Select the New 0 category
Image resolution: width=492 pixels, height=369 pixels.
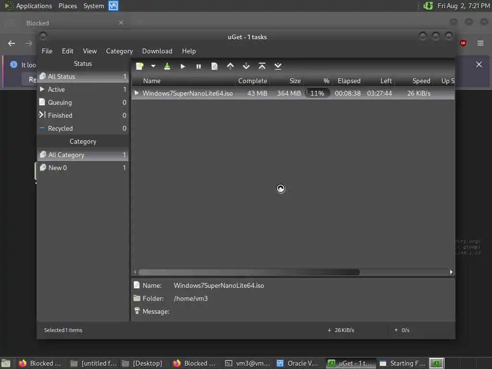pyautogui.click(x=83, y=168)
